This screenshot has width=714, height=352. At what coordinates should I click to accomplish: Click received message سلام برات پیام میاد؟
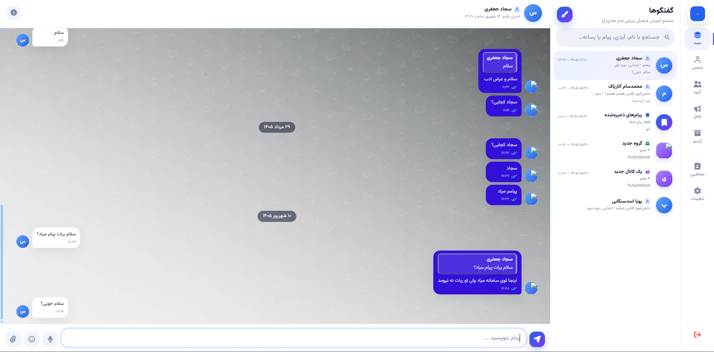(56, 238)
